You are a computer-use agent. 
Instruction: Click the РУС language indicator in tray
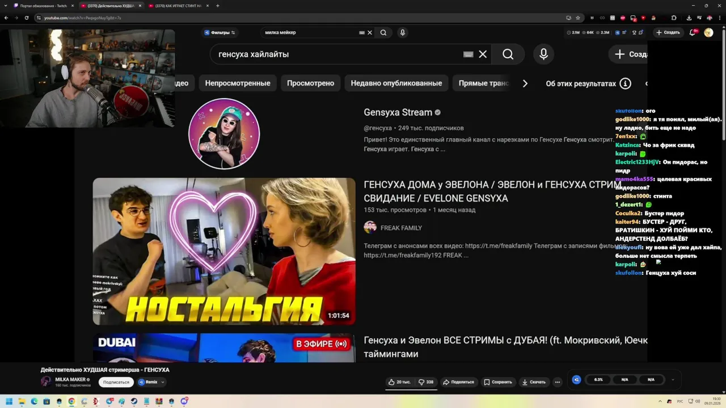(x=680, y=401)
